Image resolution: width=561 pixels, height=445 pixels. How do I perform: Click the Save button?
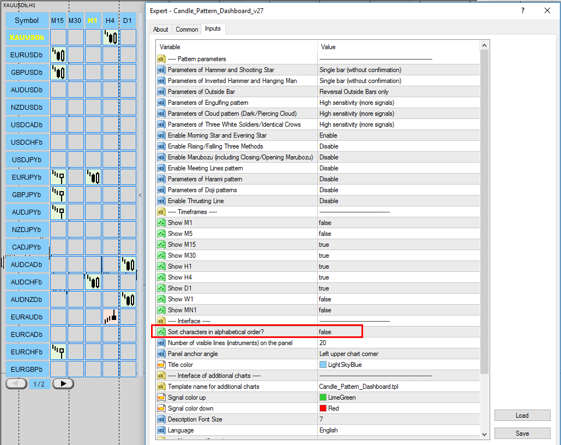click(522, 433)
